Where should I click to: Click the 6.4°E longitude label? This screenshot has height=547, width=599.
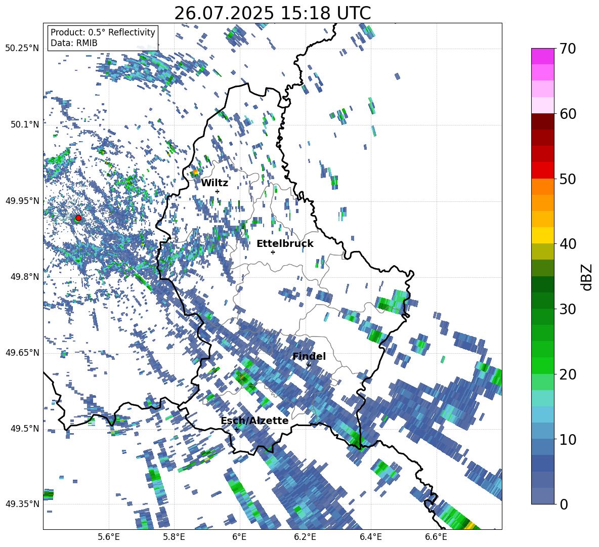pyautogui.click(x=370, y=537)
